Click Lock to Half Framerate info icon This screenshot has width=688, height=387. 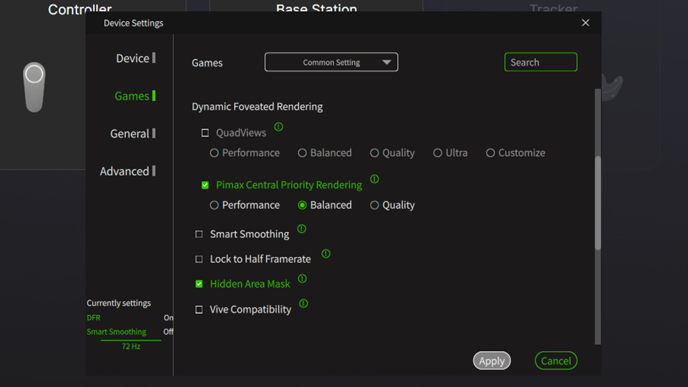pyautogui.click(x=326, y=253)
